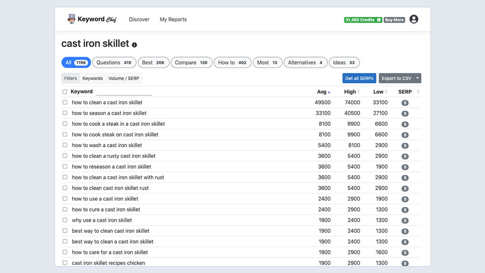Toggle the select-all keywords checkbox
The image size is (485, 273).
click(65, 92)
